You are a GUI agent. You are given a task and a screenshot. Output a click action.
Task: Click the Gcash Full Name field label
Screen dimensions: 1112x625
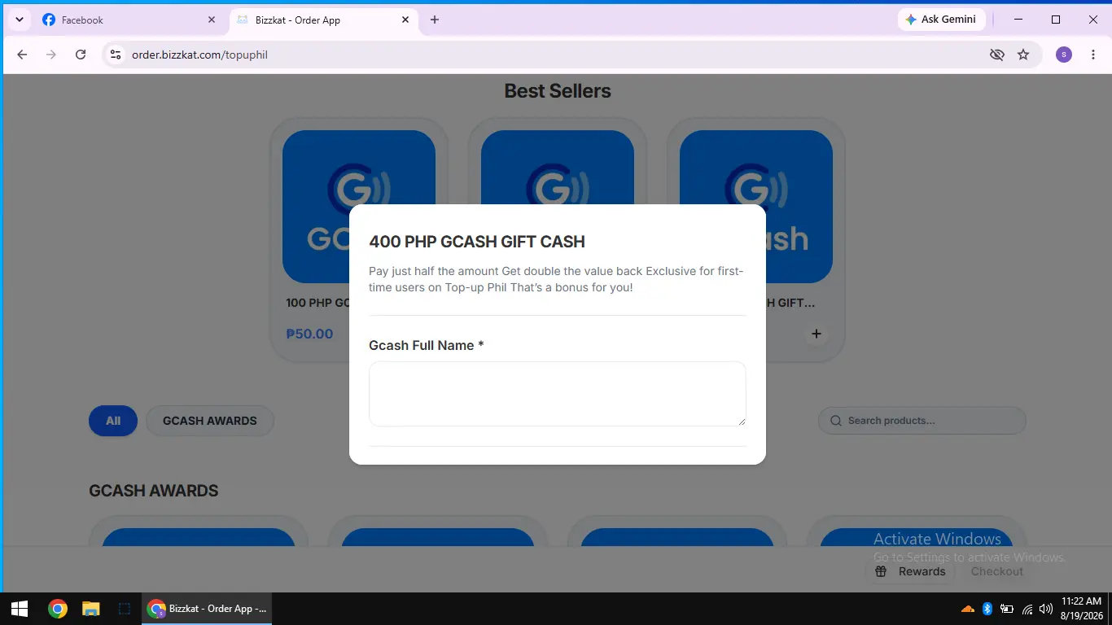click(x=427, y=346)
